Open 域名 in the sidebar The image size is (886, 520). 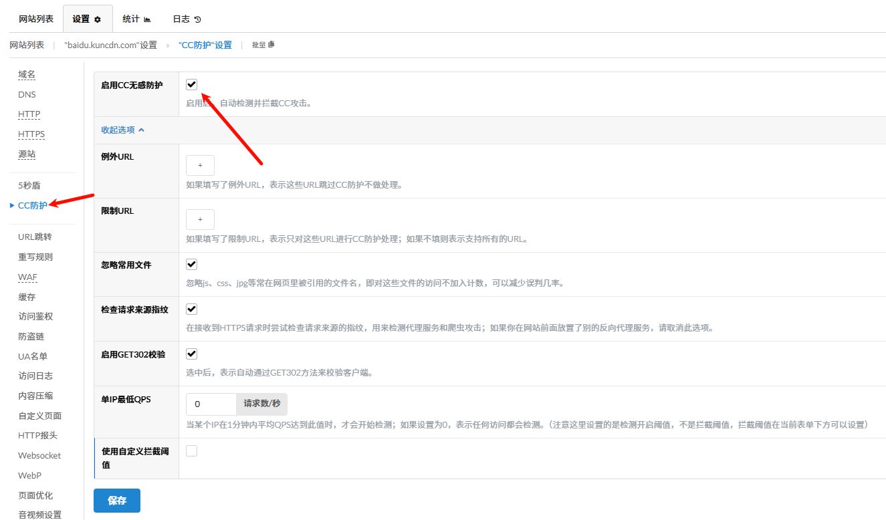(x=27, y=74)
